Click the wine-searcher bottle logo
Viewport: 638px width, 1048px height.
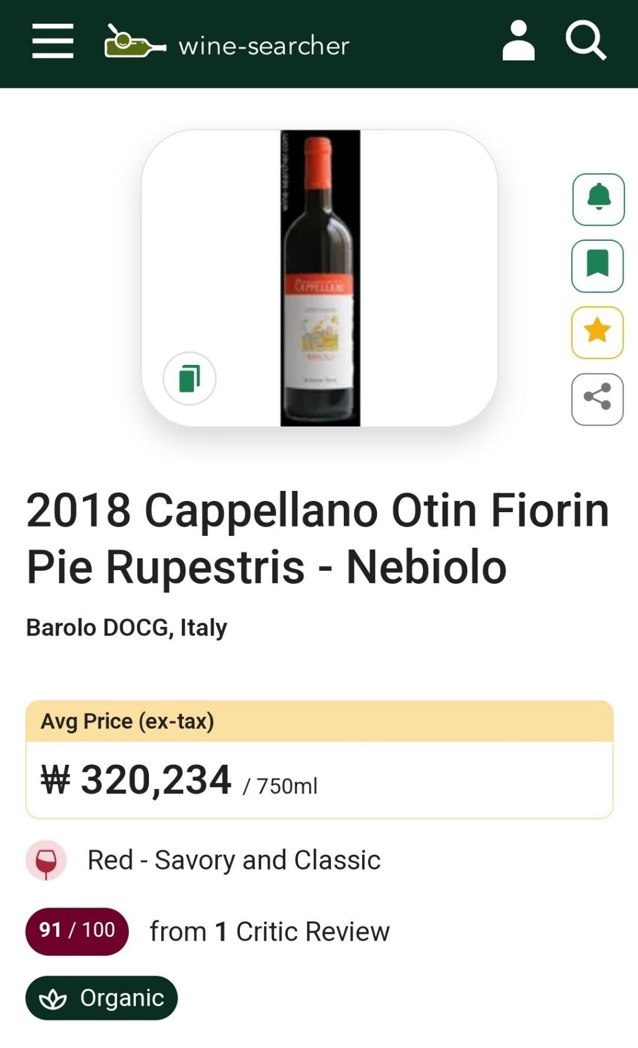[135, 42]
